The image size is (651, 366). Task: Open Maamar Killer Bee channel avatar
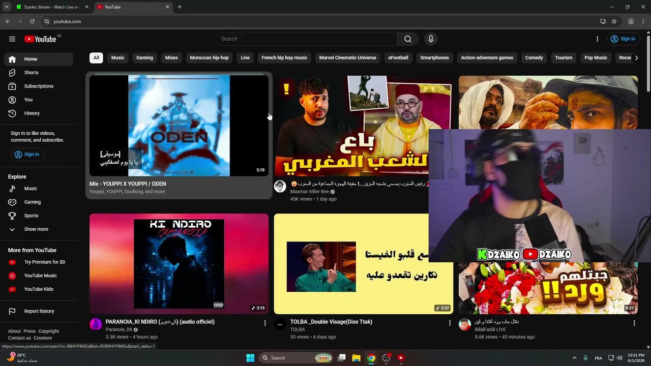coord(280,186)
